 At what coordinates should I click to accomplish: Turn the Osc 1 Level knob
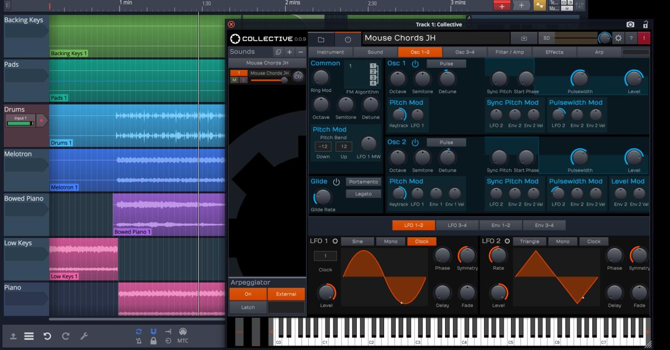(633, 79)
